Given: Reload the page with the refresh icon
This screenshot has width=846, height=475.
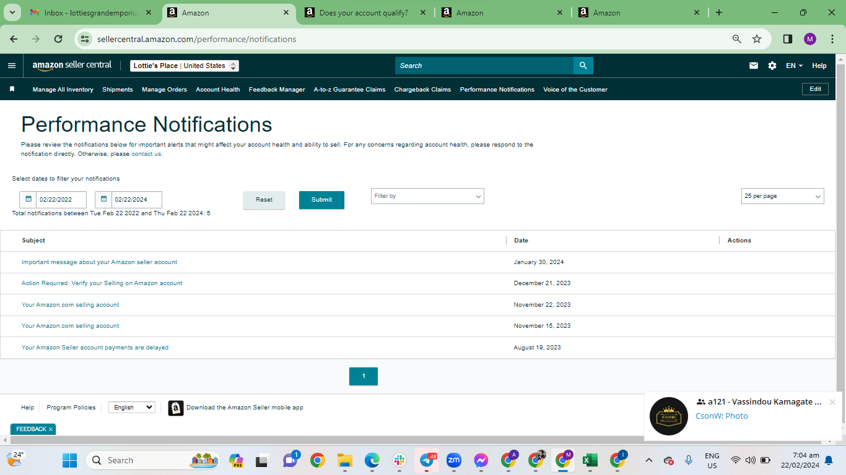Looking at the screenshot, I should (x=58, y=39).
